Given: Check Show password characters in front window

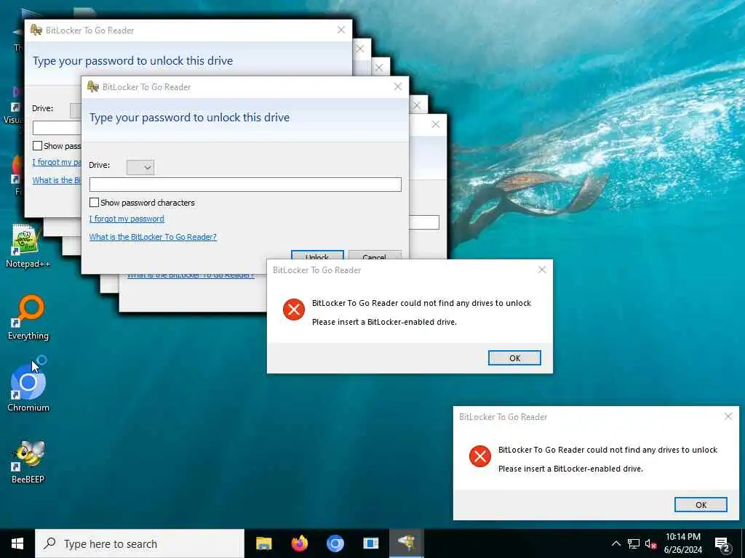Looking at the screenshot, I should click(x=94, y=203).
